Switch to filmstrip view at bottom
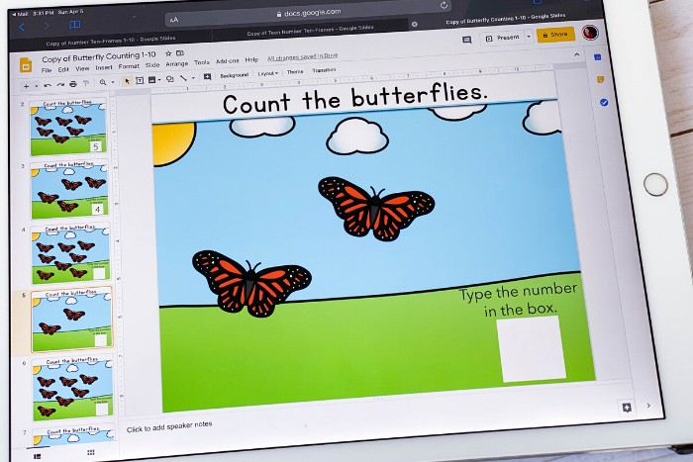Image resolution: width=693 pixels, height=462 pixels. [x=37, y=456]
